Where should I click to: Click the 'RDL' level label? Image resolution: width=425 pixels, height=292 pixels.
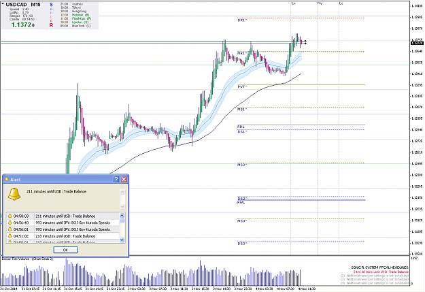pyautogui.click(x=241, y=127)
